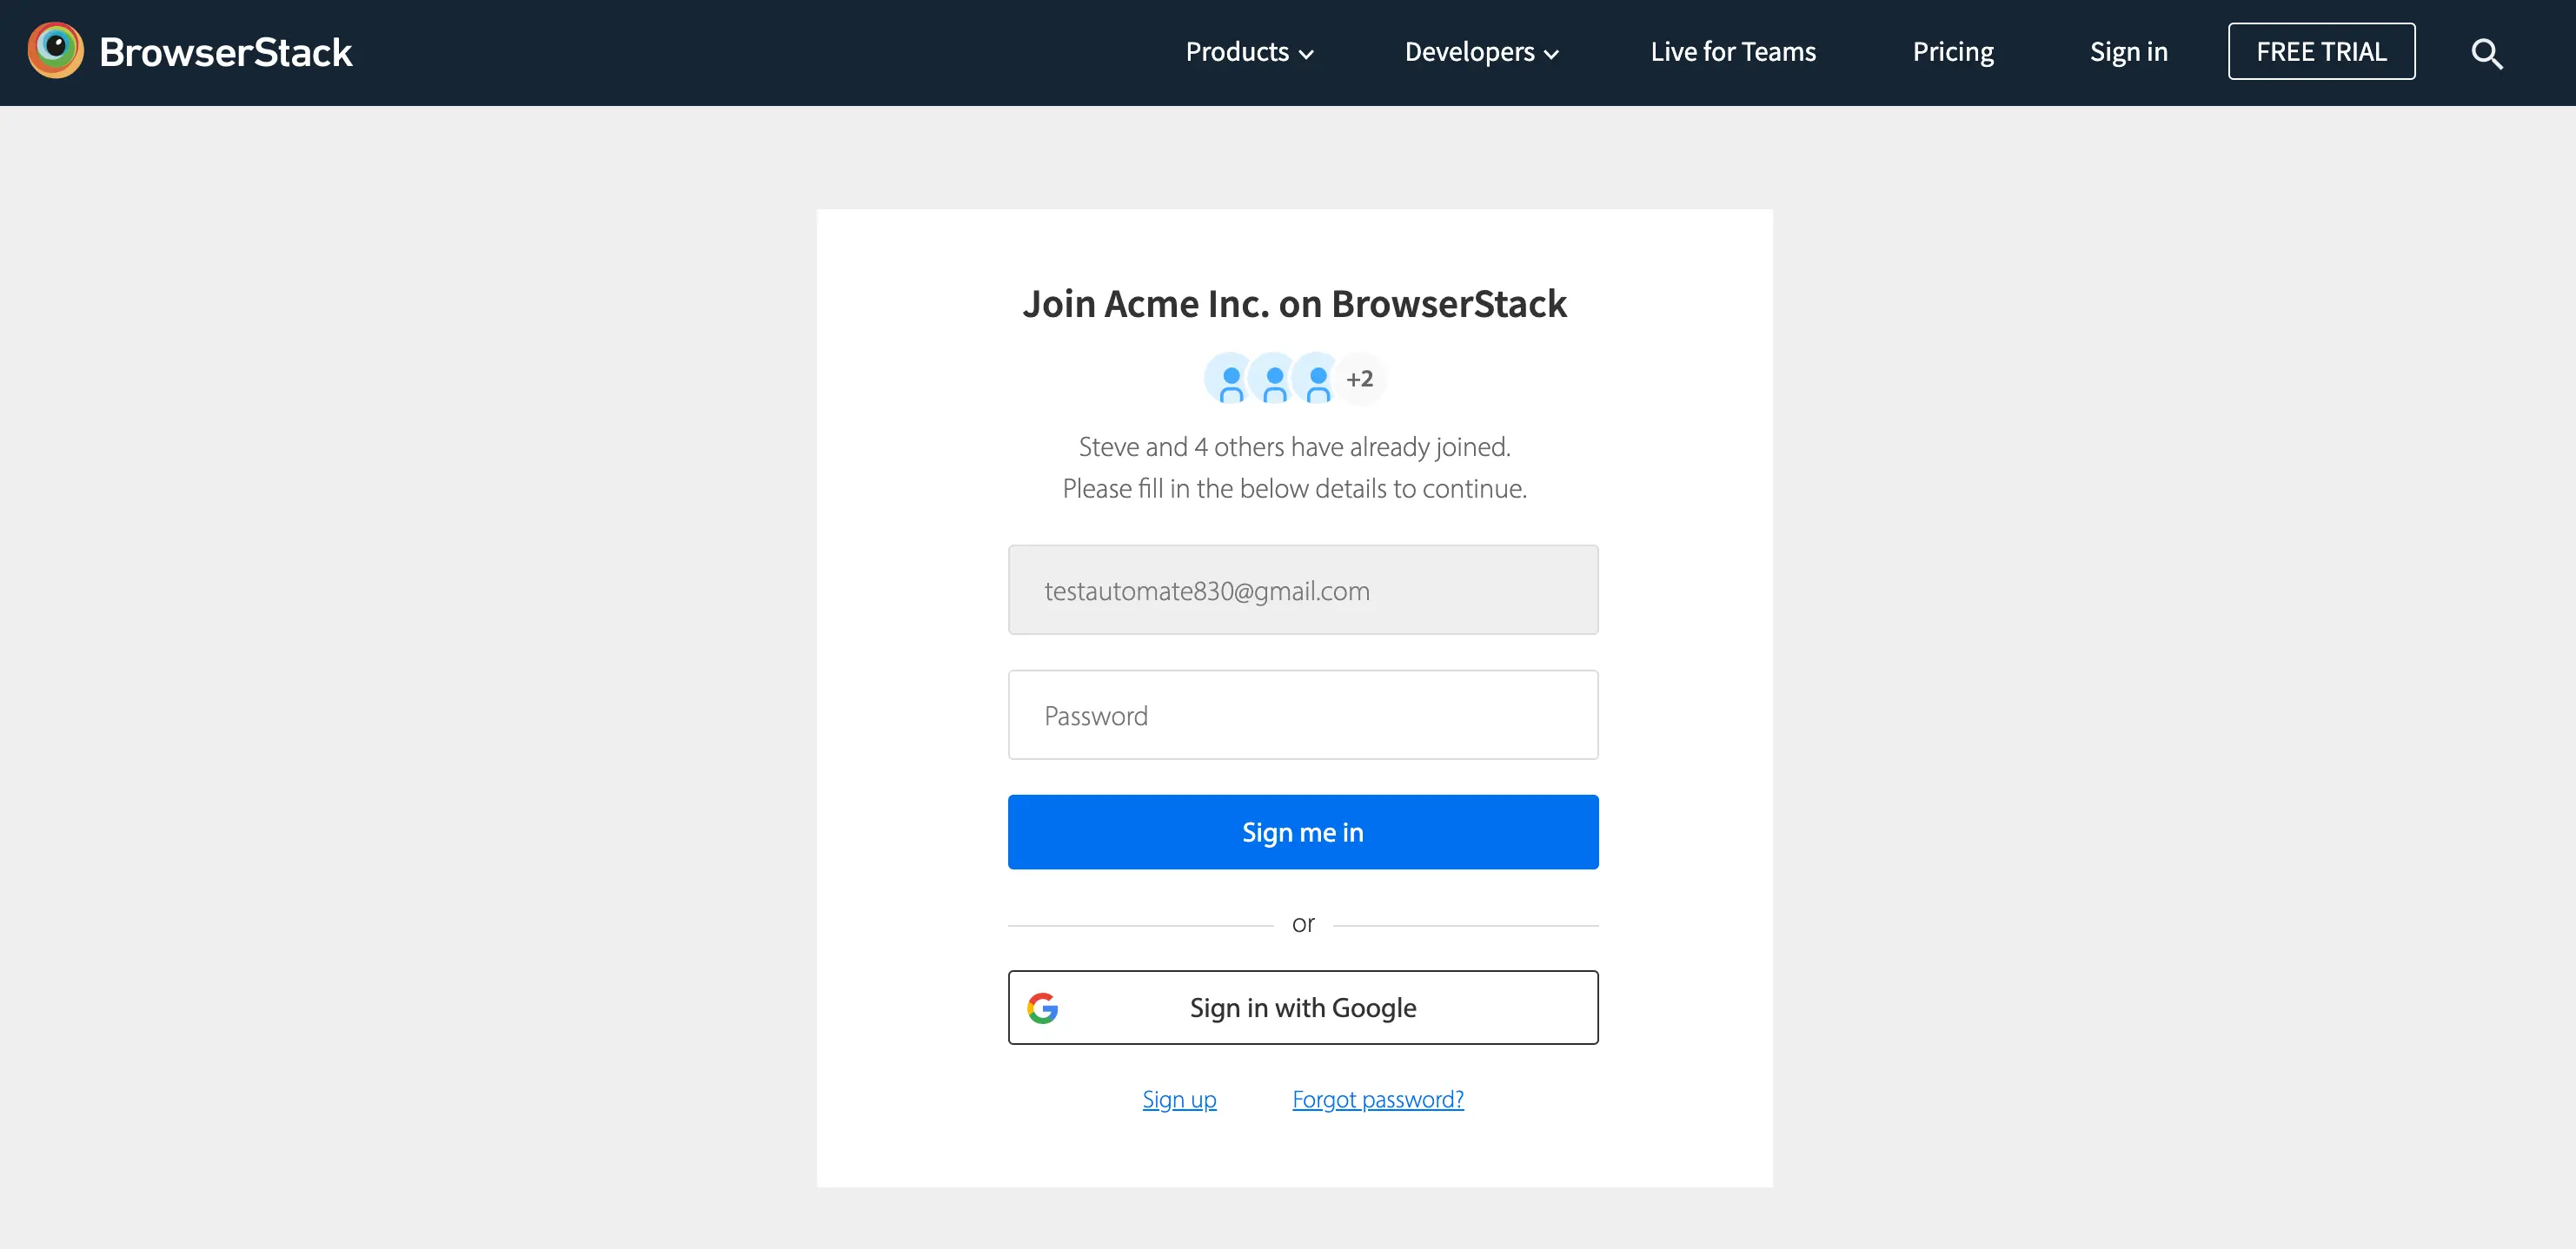
Task: Click the BrowserStack wordmark text
Action: [226, 52]
